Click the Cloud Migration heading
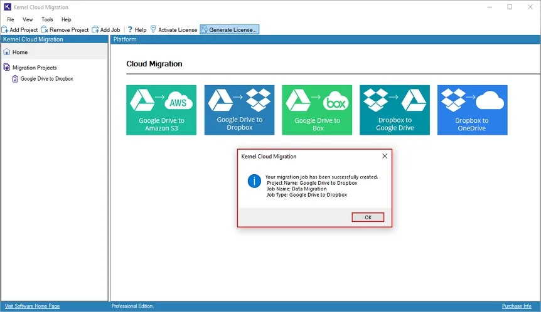Viewport: 541px width, 312px height. click(154, 64)
